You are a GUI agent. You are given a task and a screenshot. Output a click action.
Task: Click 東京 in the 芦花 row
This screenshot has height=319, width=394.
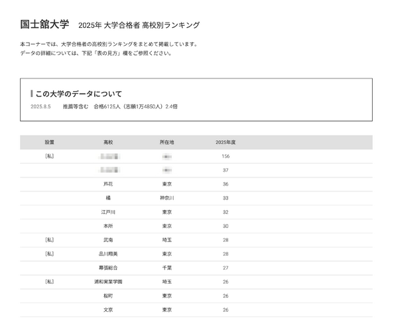(x=167, y=184)
